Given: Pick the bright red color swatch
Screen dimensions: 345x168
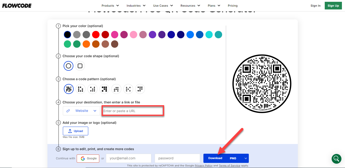Looking at the screenshot, I should 96,34.
